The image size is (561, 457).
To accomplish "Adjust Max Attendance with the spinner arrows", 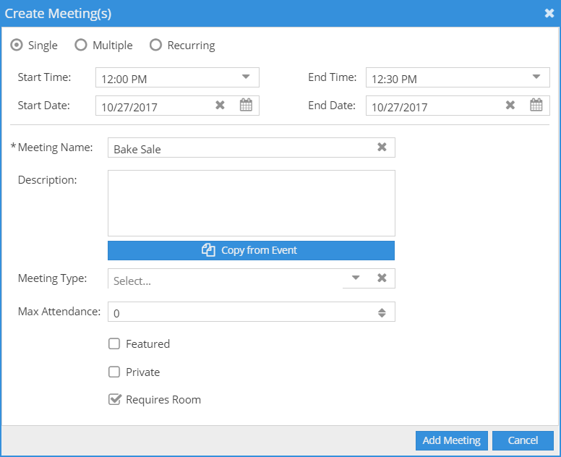I will [x=382, y=313].
